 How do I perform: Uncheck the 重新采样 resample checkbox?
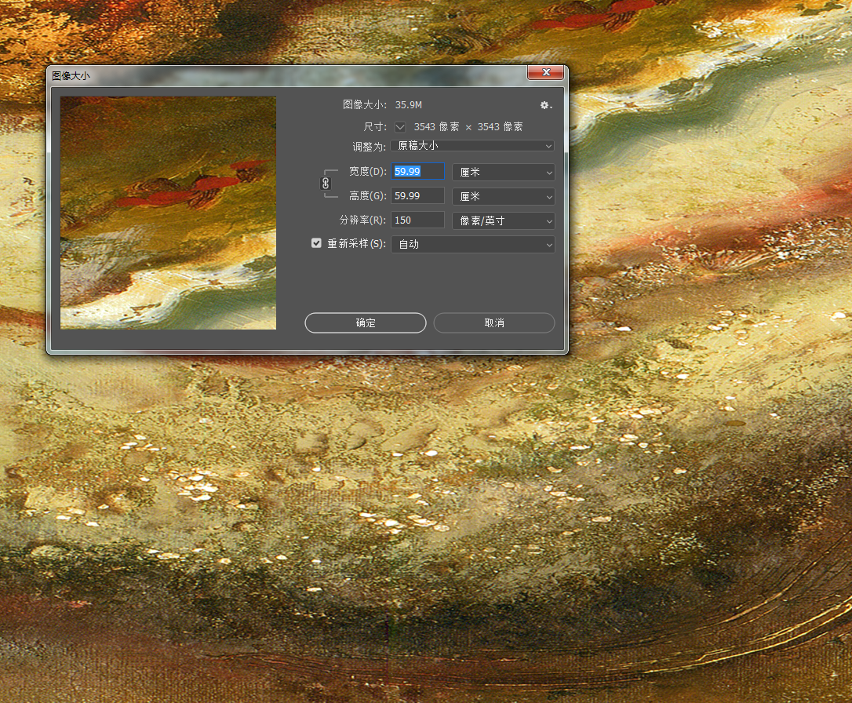[x=316, y=243]
